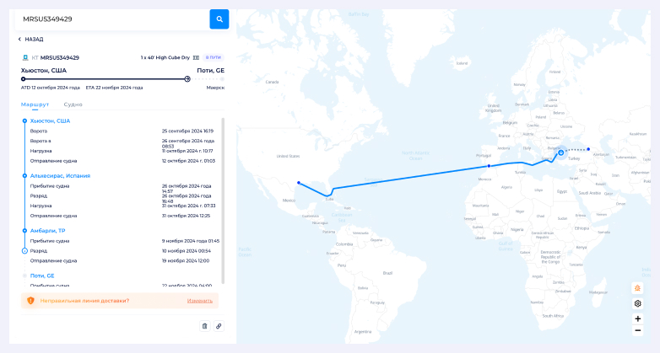Select the Альхесирас, Испания route stop
Screen dimensions: 660x353
pos(60,175)
